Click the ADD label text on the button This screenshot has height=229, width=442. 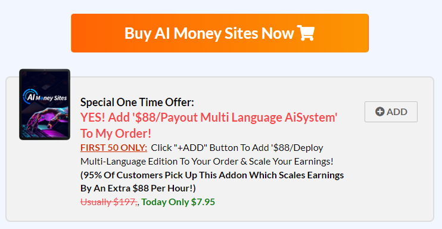point(397,112)
